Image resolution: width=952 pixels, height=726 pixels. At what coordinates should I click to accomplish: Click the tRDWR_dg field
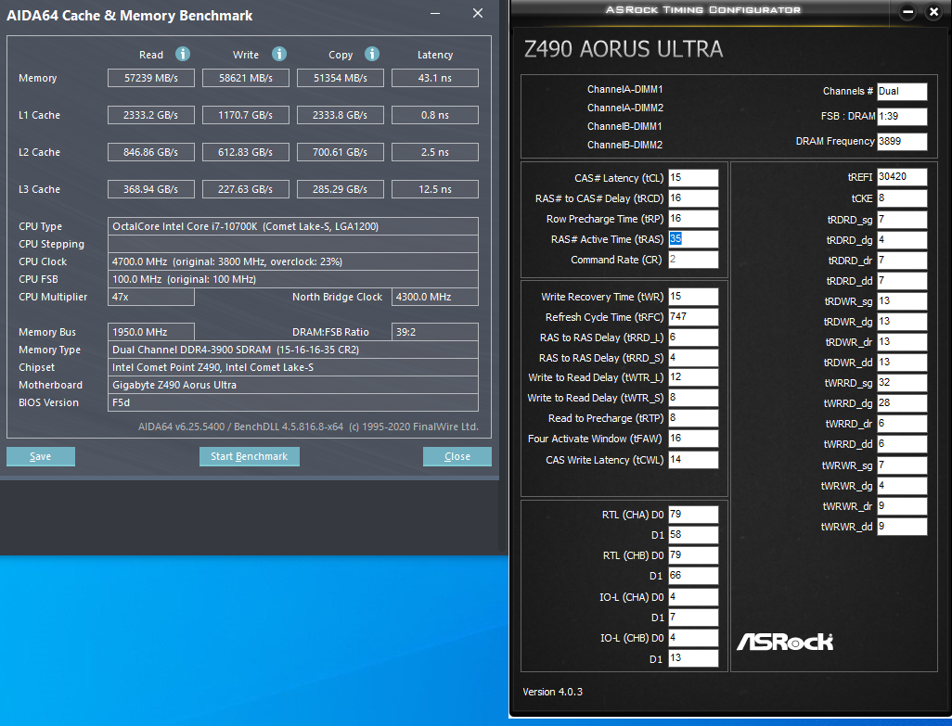pos(902,322)
